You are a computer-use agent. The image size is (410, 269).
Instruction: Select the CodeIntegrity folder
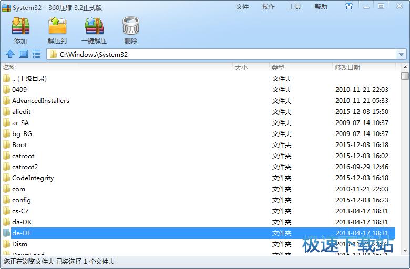33,178
